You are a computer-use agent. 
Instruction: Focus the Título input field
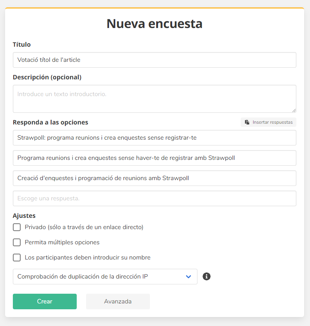tap(154, 60)
